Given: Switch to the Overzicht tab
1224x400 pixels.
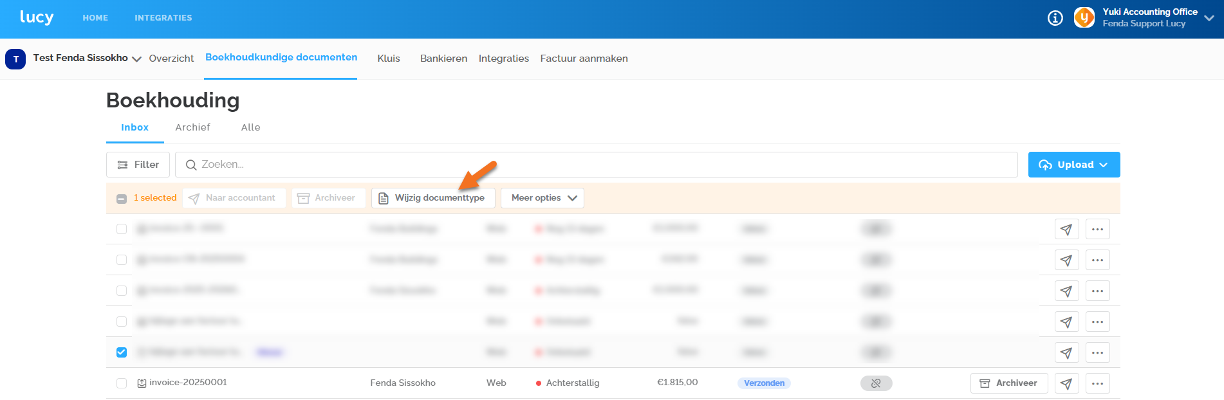Looking at the screenshot, I should tap(171, 59).
